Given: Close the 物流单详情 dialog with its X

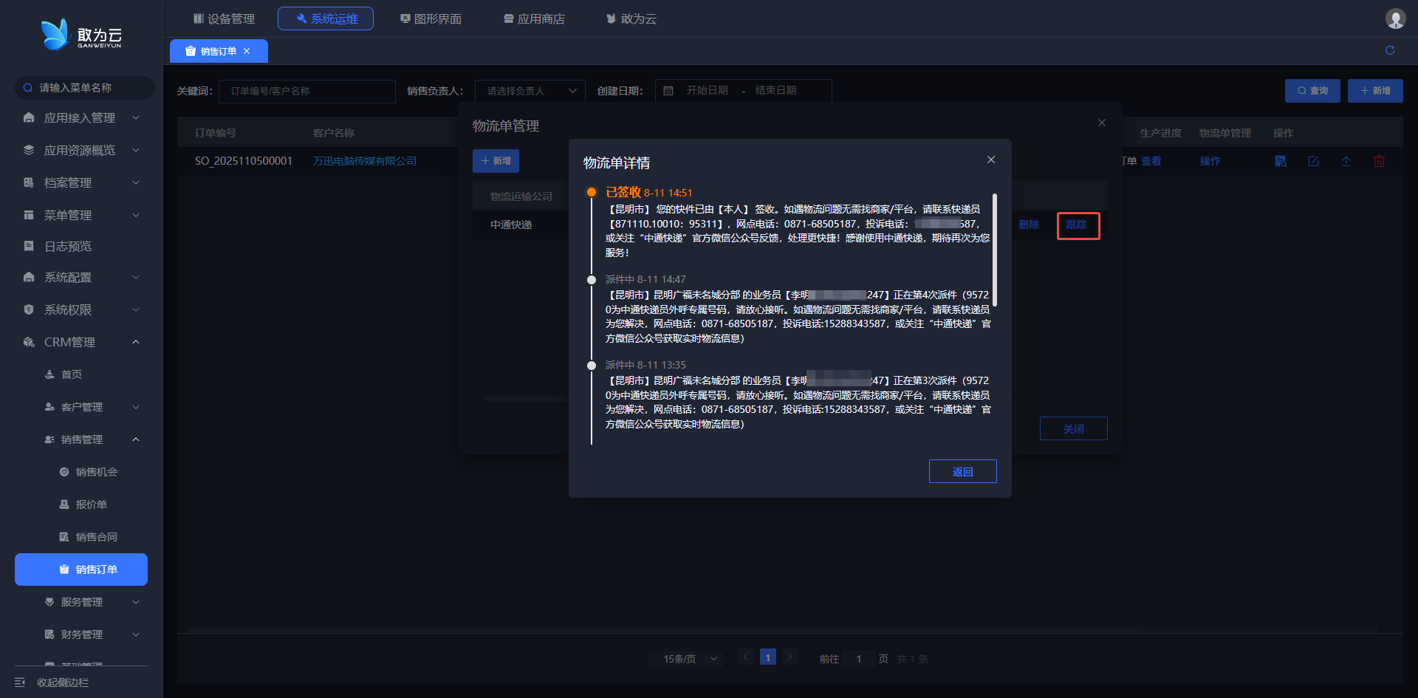Looking at the screenshot, I should click(x=991, y=160).
